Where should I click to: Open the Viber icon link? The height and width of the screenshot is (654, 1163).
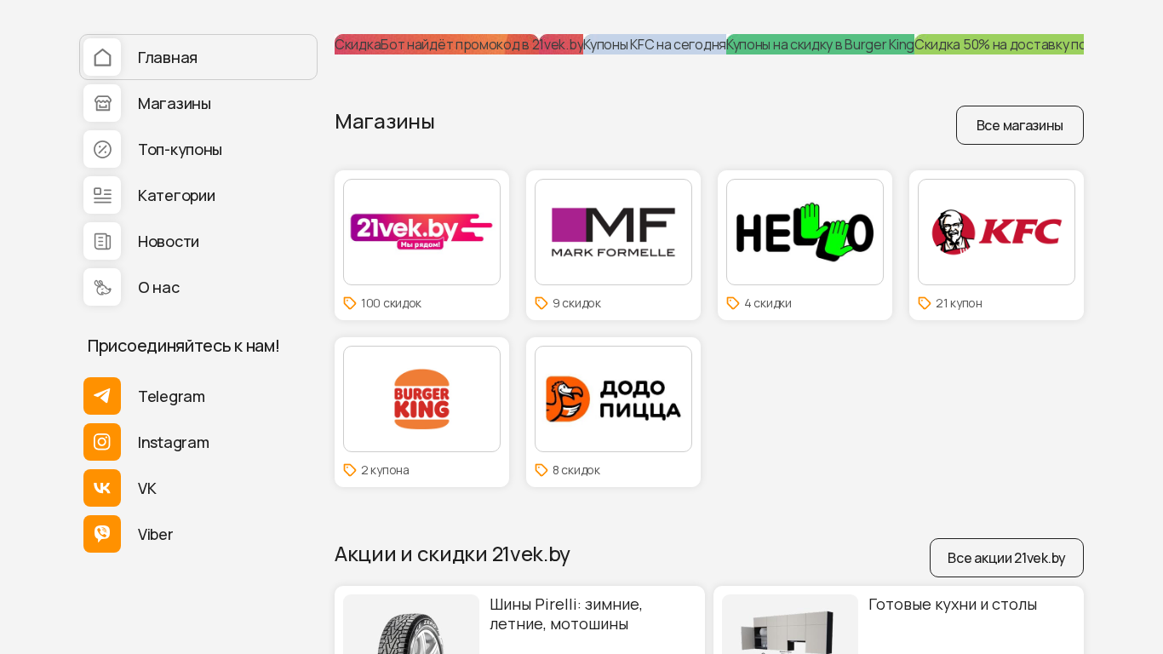(102, 534)
